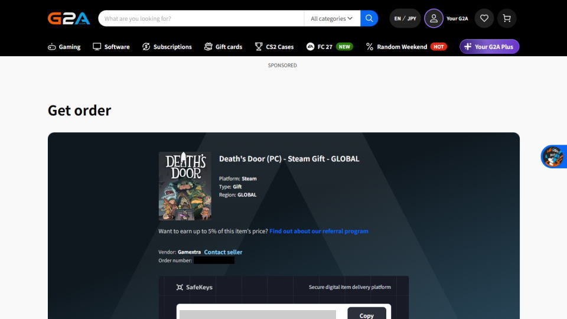The width and height of the screenshot is (567, 319).
Task: Click the SafeKeys logo icon
Action: click(x=180, y=287)
